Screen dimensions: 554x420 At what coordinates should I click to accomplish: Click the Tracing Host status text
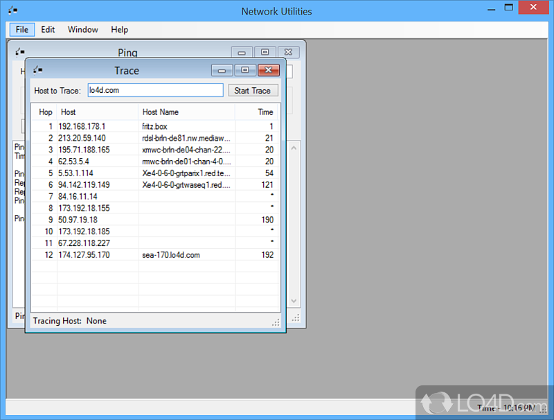[70, 321]
